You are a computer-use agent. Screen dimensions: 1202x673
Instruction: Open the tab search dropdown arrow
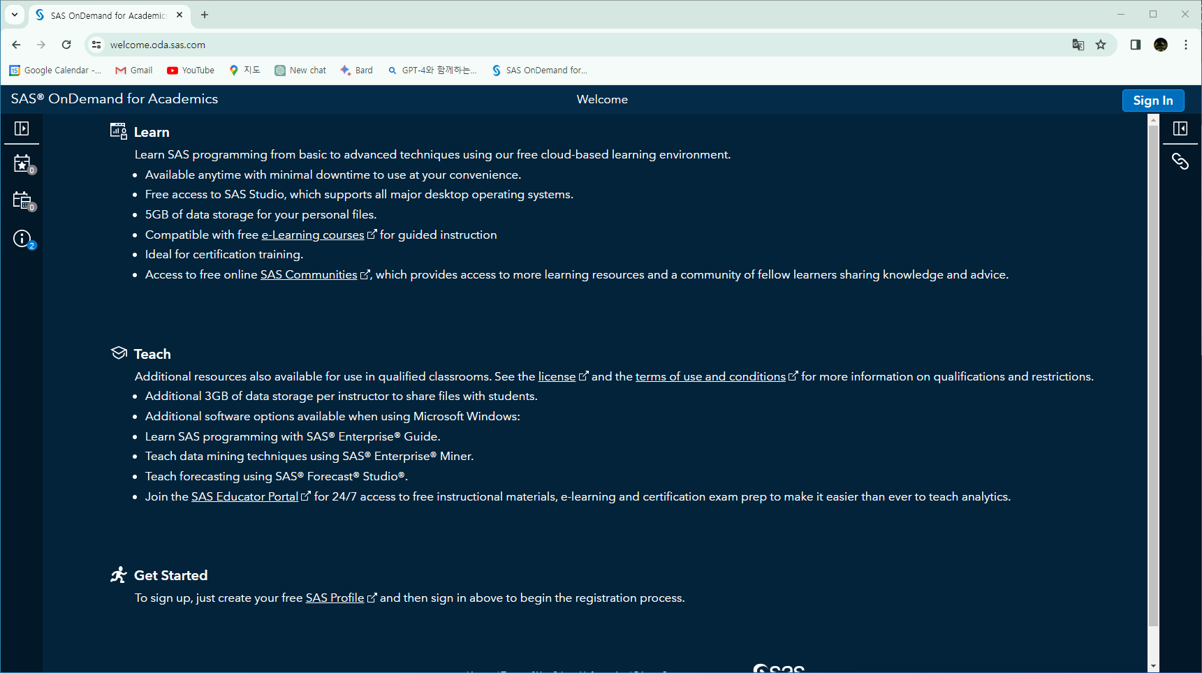[15, 15]
